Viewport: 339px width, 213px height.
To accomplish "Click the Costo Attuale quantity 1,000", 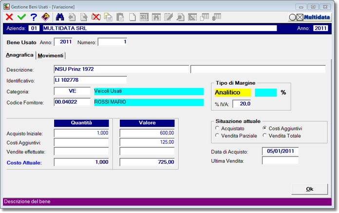I will [81, 162].
